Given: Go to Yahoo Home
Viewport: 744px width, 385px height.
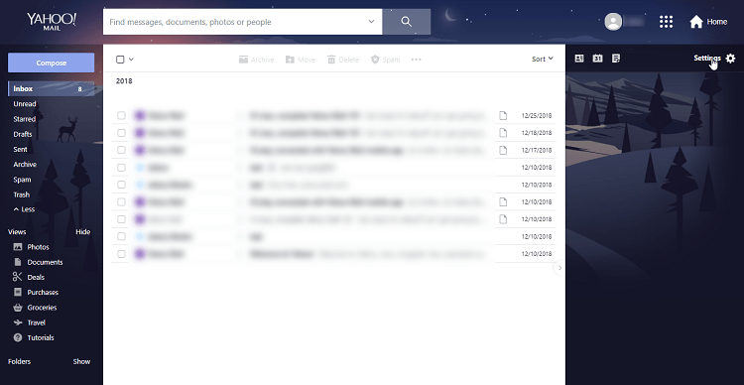Looking at the screenshot, I should click(708, 22).
